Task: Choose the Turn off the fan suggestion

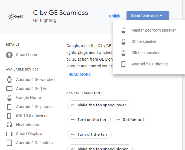Action: click(x=90, y=134)
